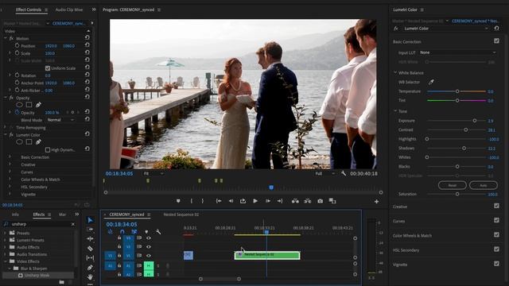Viewport: 509px width, 286px height.
Task: Click the WB Selector eyedropper
Action: (431, 82)
